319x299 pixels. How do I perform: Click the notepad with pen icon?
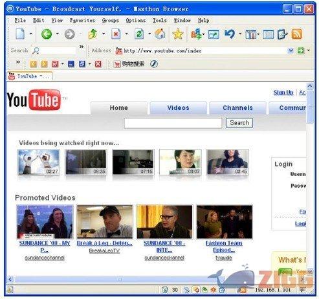(x=283, y=34)
